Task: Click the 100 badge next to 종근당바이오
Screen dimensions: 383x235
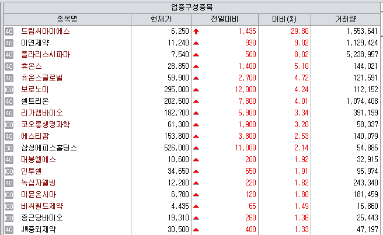Action: [x=9, y=218]
